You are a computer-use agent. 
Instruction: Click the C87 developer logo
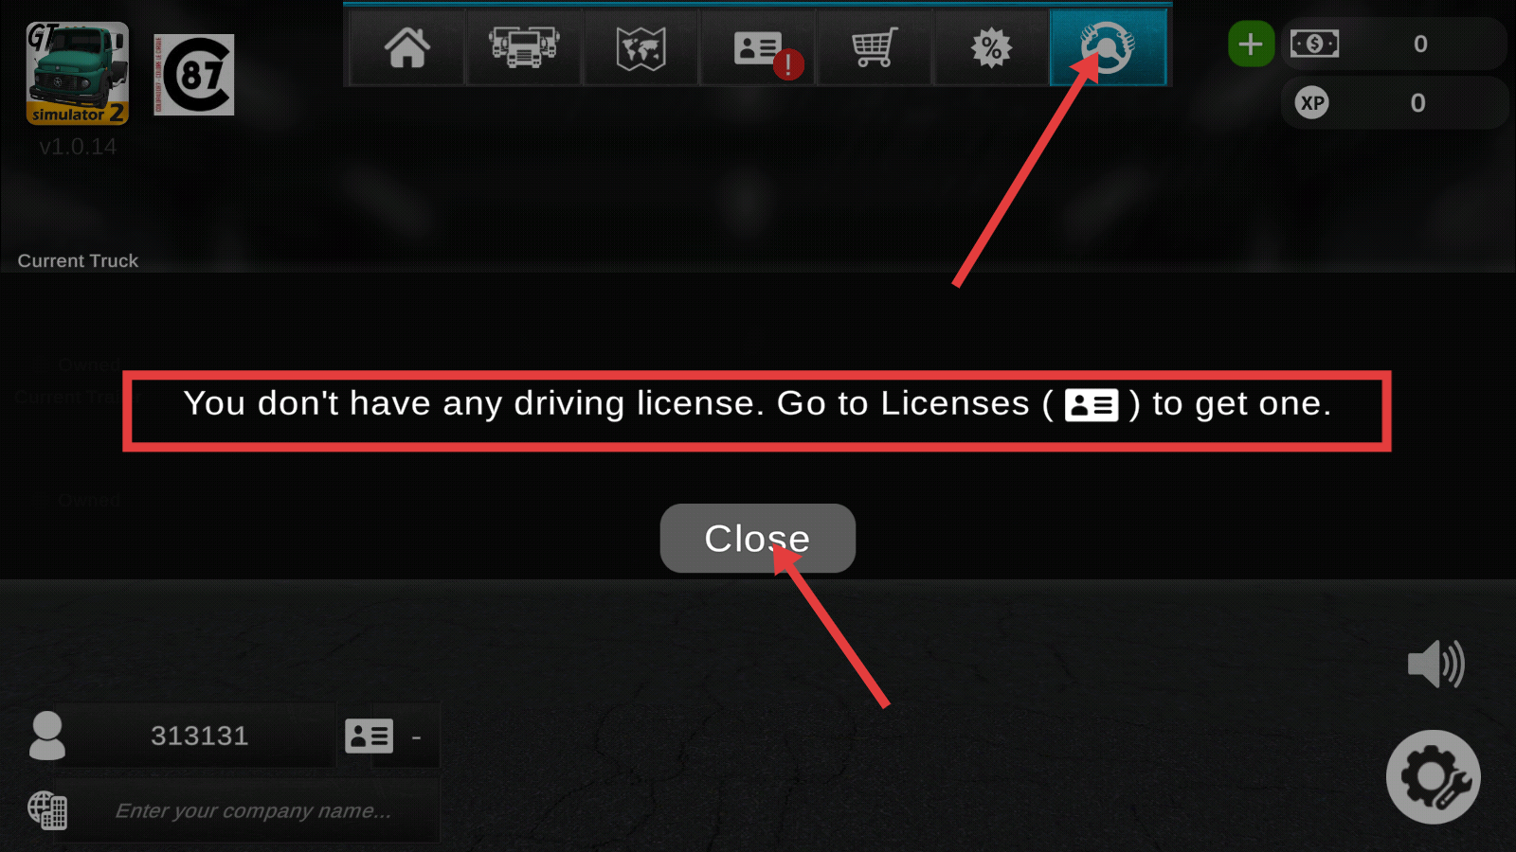tap(194, 75)
